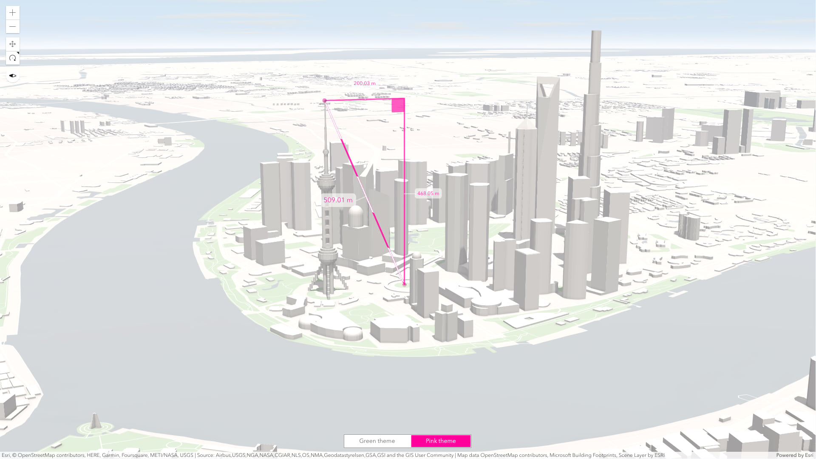Click the pink right-angle marker square
The width and height of the screenshot is (816, 459).
coord(398,105)
